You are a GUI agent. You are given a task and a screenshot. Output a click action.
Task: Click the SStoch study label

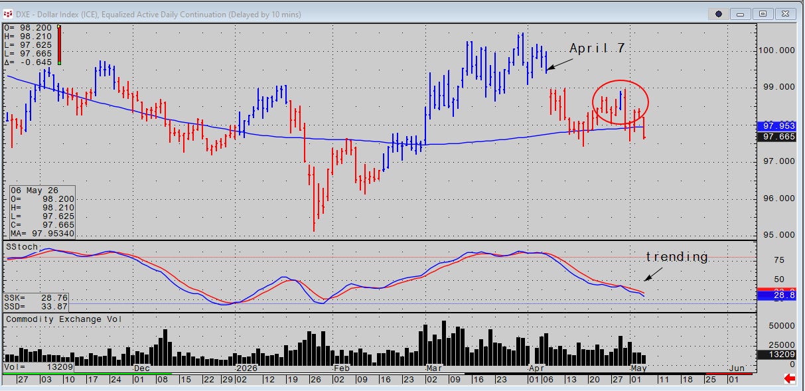(22, 246)
